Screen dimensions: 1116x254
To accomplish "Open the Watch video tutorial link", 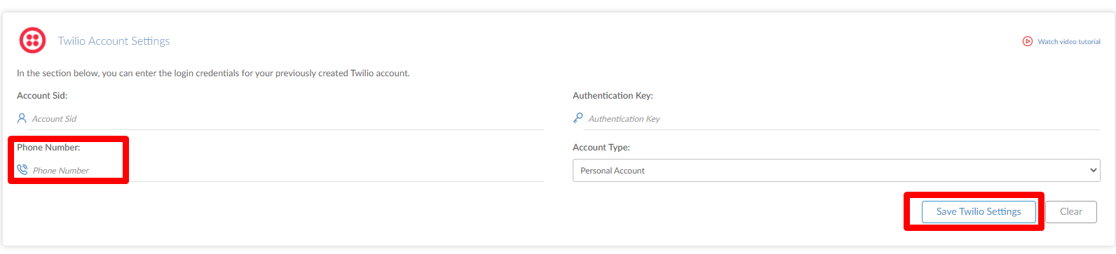I will click(1069, 42).
